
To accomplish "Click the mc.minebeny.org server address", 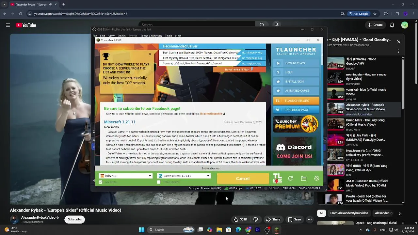I will (252, 53).
